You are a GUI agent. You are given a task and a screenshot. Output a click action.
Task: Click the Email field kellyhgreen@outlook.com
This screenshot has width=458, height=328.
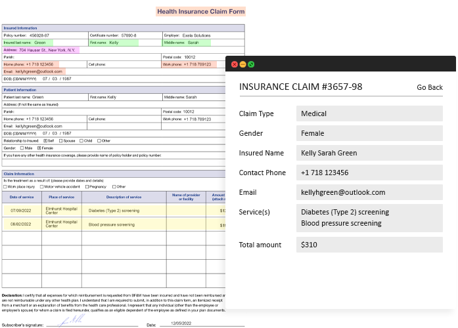point(369,192)
